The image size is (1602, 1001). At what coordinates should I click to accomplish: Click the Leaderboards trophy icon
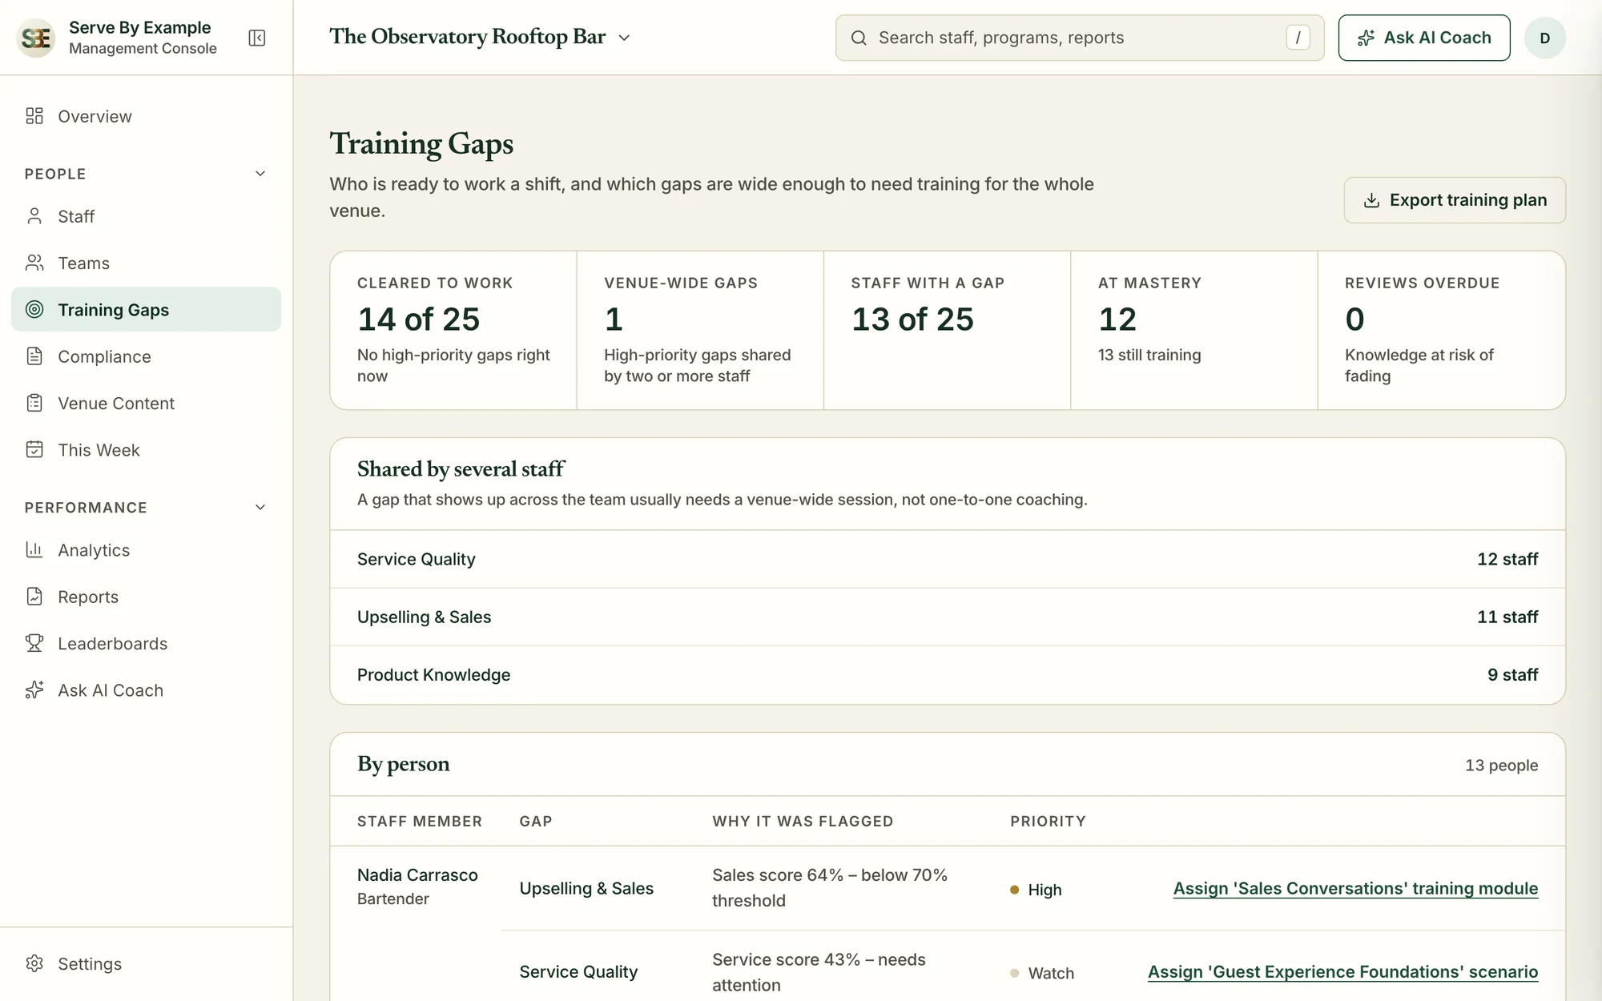pyautogui.click(x=34, y=643)
